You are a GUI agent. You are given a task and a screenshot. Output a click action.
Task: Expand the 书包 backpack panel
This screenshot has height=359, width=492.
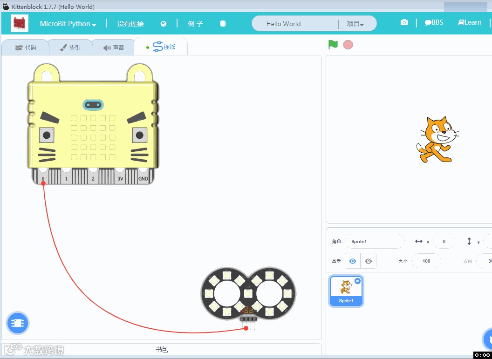162,349
